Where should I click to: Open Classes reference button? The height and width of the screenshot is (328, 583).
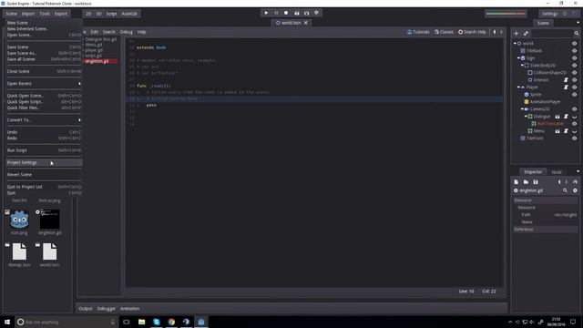click(444, 32)
